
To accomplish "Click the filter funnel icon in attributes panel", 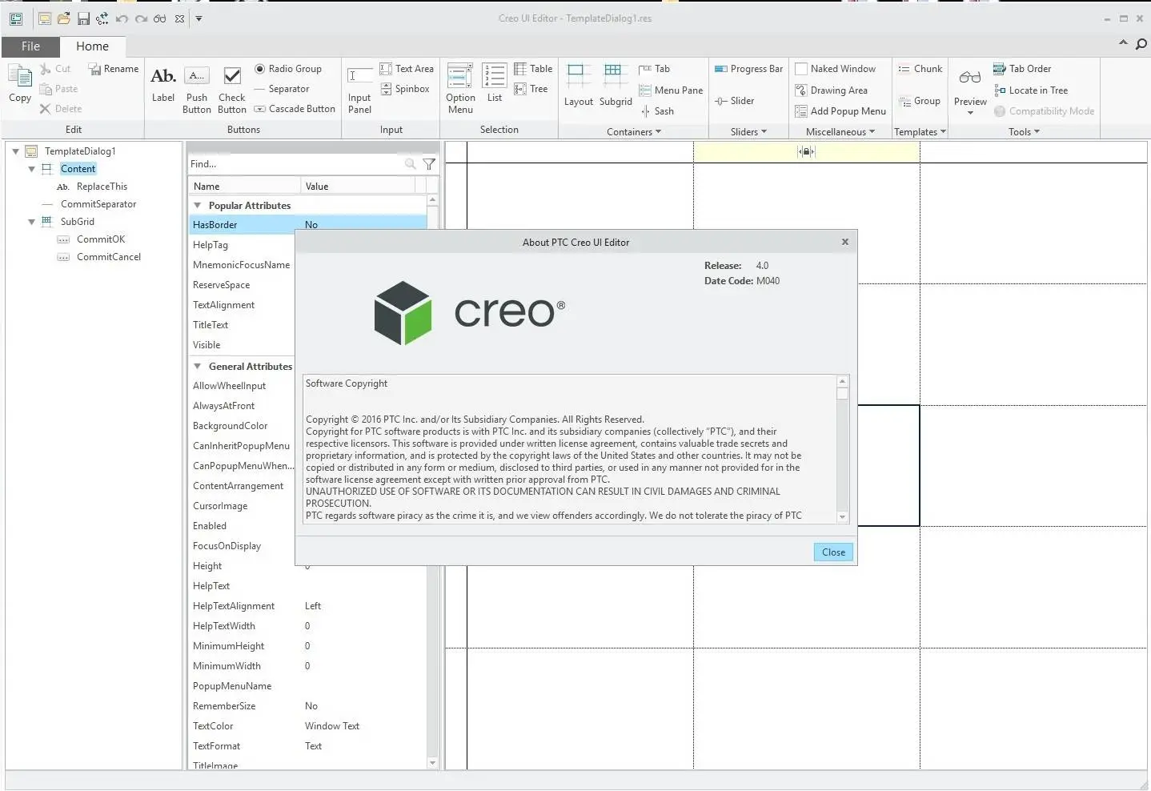I will pos(429,164).
